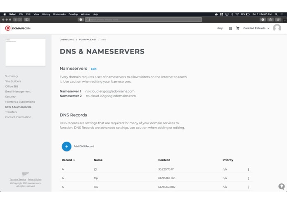
Task: Click the 35.229.76.171 content cell
Action: point(166,169)
